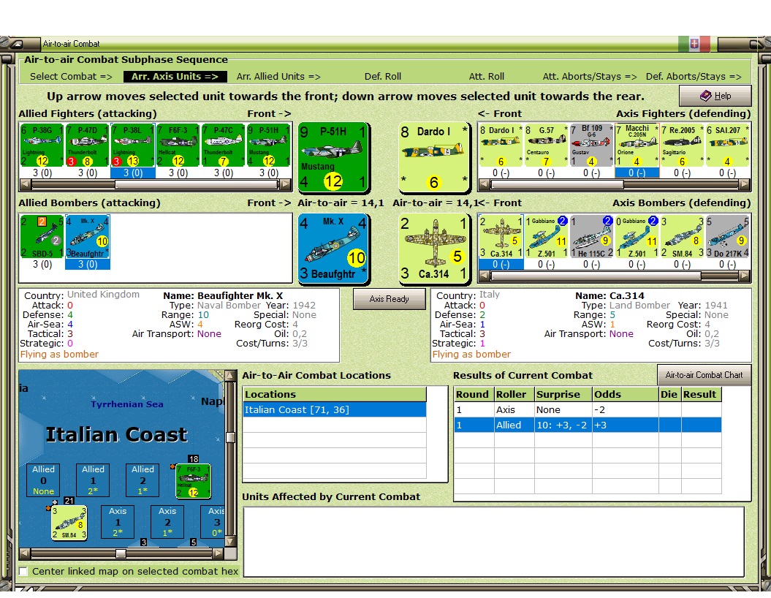The image size is (771, 598).
Task: Go to Def. Aborts/Stays step
Action: pos(694,76)
